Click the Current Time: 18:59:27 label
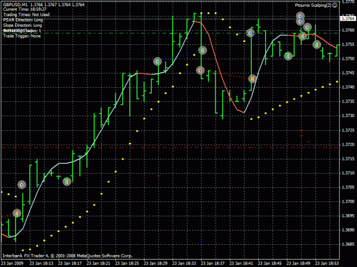 click(x=25, y=10)
